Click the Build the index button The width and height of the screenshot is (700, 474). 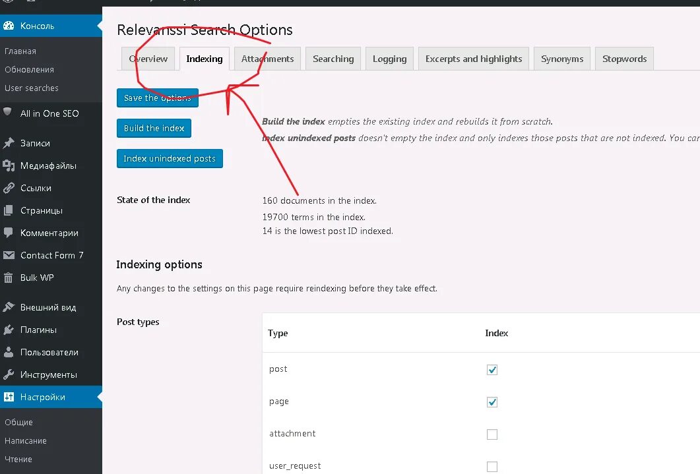point(154,128)
